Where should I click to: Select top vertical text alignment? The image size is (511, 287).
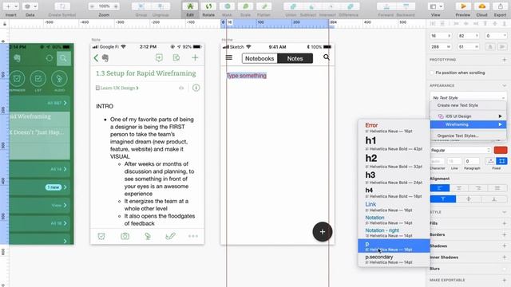pyautogui.click(x=443, y=199)
